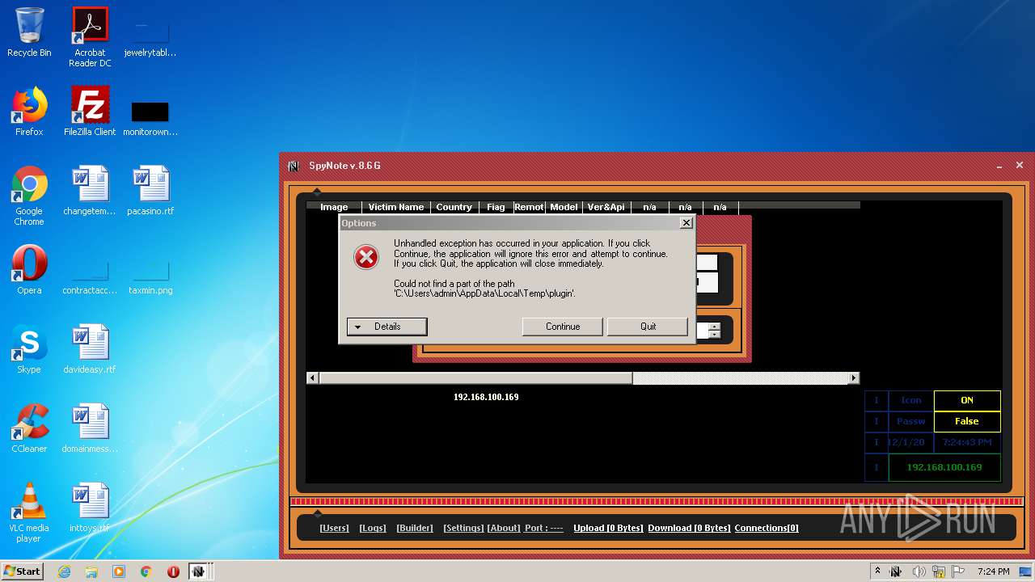Click horizontal scrollbar left arrow
This screenshot has width=1035, height=582.
pyautogui.click(x=312, y=377)
